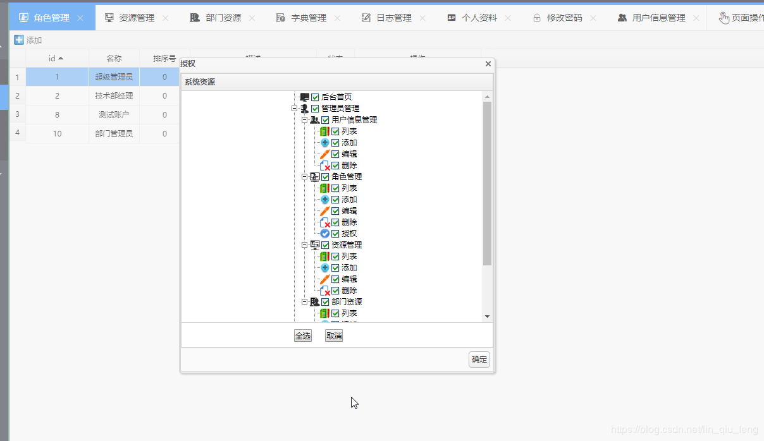Toggle the 授权 checkbox under 角色管理

335,234
